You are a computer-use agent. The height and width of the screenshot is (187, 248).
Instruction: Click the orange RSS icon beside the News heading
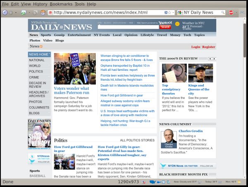41,47
